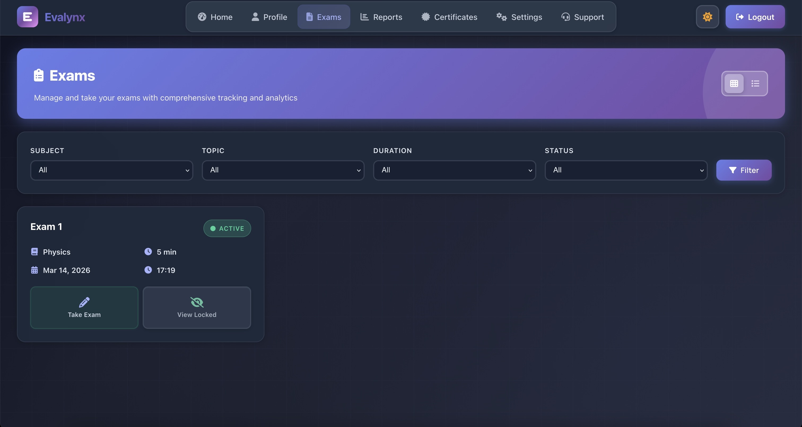The height and width of the screenshot is (427, 802).
Task: Open the Duration filter dropdown
Action: [x=454, y=170]
